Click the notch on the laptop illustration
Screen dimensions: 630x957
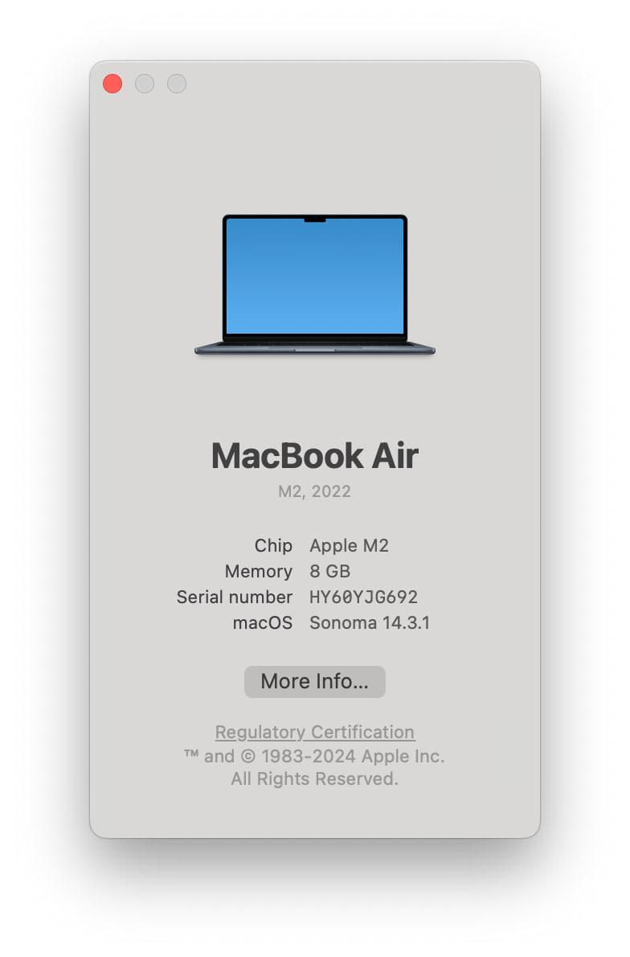coord(314,219)
